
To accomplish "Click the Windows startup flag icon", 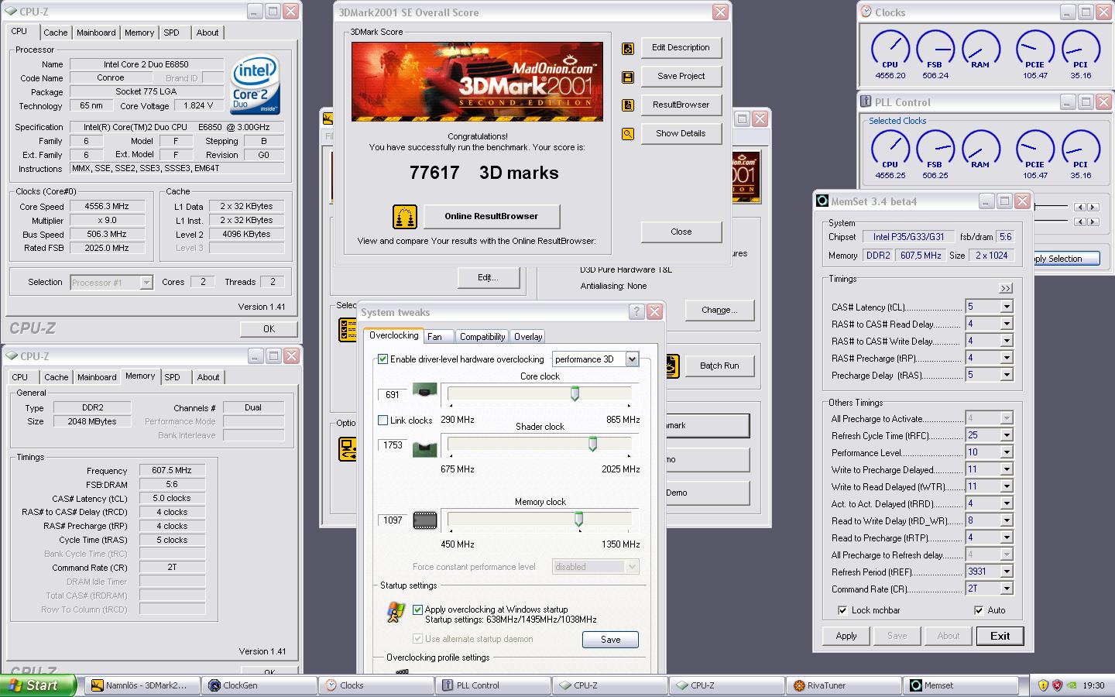I will click(x=395, y=613).
